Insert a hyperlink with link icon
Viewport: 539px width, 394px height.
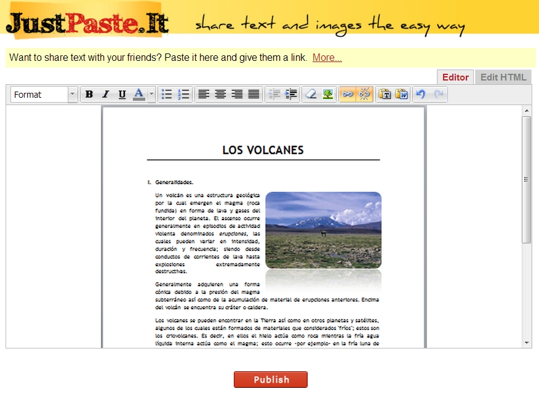click(348, 95)
